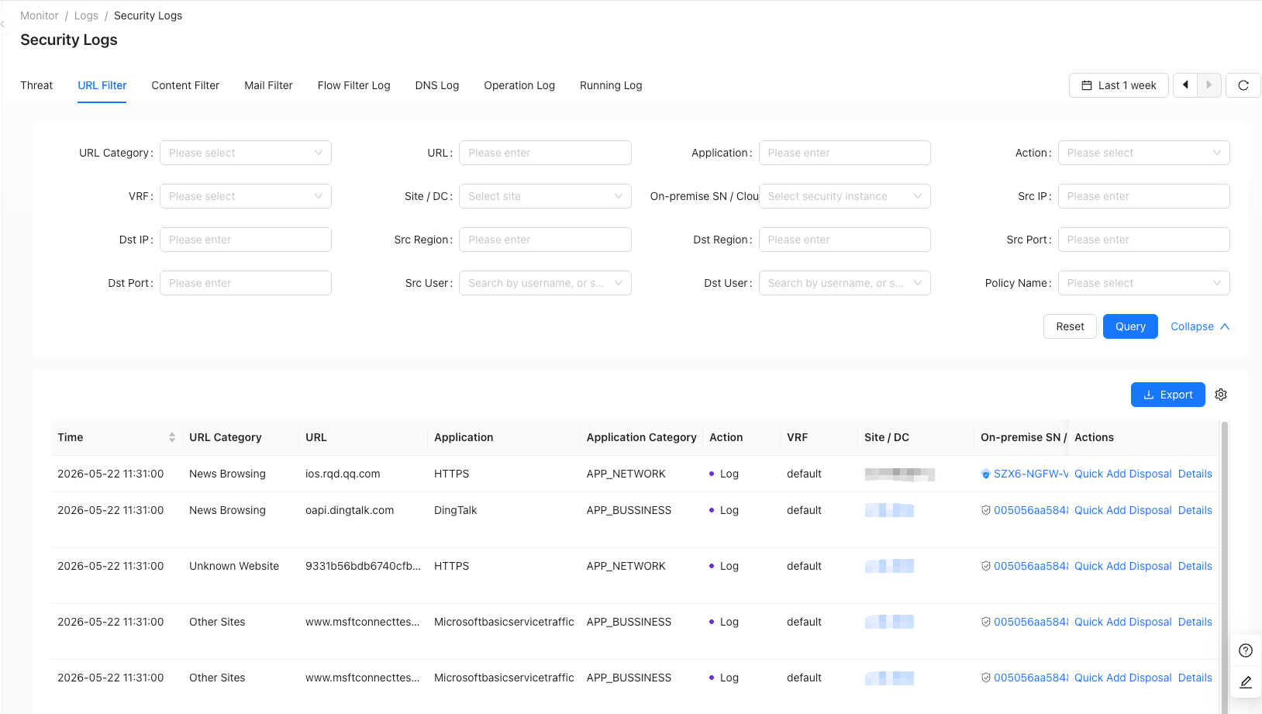The image size is (1262, 714).
Task: Quick Add Disposal for ios.rqd.qq.com row
Action: (1122, 474)
